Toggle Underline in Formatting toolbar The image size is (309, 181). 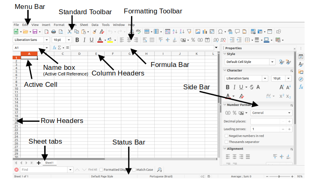(x=92, y=40)
